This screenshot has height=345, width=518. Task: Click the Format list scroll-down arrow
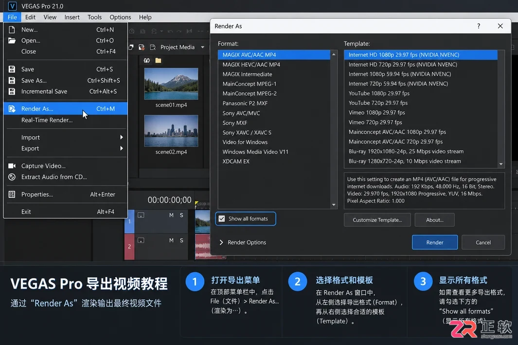334,205
